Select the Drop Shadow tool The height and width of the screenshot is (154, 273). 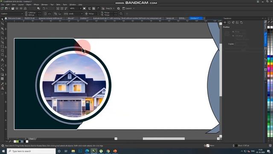[x=2, y=74]
